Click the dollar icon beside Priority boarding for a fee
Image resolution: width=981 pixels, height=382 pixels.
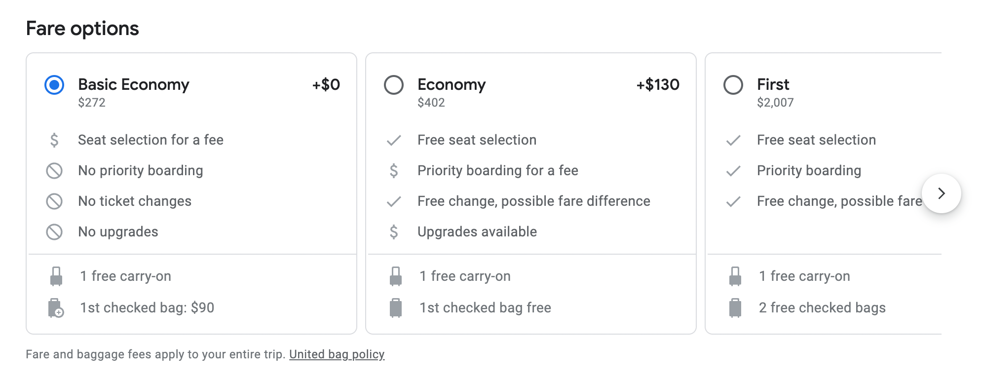393,171
